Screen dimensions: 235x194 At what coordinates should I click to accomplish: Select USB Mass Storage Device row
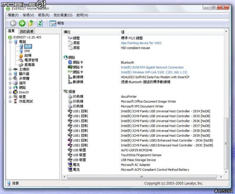[x=138, y=160]
